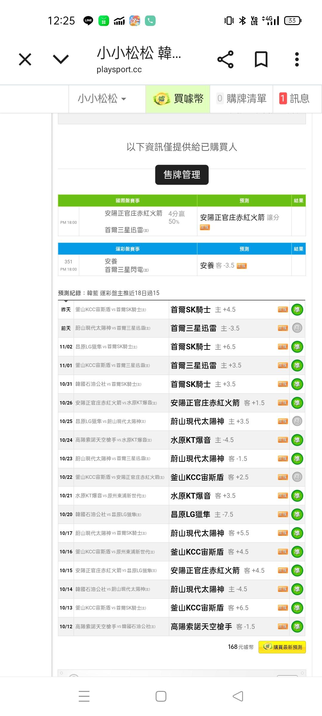The height and width of the screenshot is (716, 322).
Task: Tap the gray result icon for 10/25 row
Action: click(x=297, y=421)
